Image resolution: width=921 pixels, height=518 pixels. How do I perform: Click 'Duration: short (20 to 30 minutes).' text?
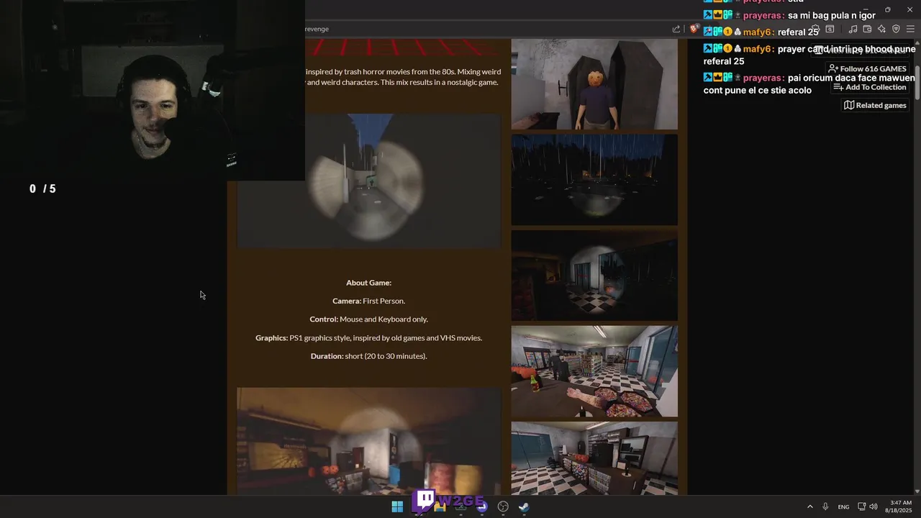pos(368,356)
